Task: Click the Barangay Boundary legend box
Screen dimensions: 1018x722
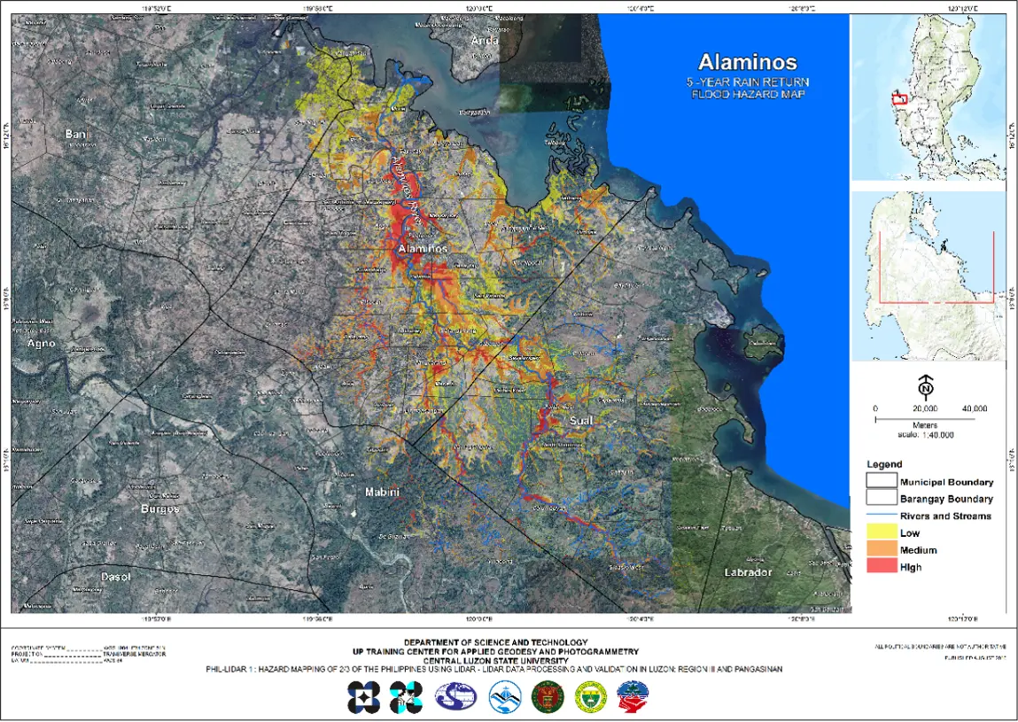Action: [882, 499]
